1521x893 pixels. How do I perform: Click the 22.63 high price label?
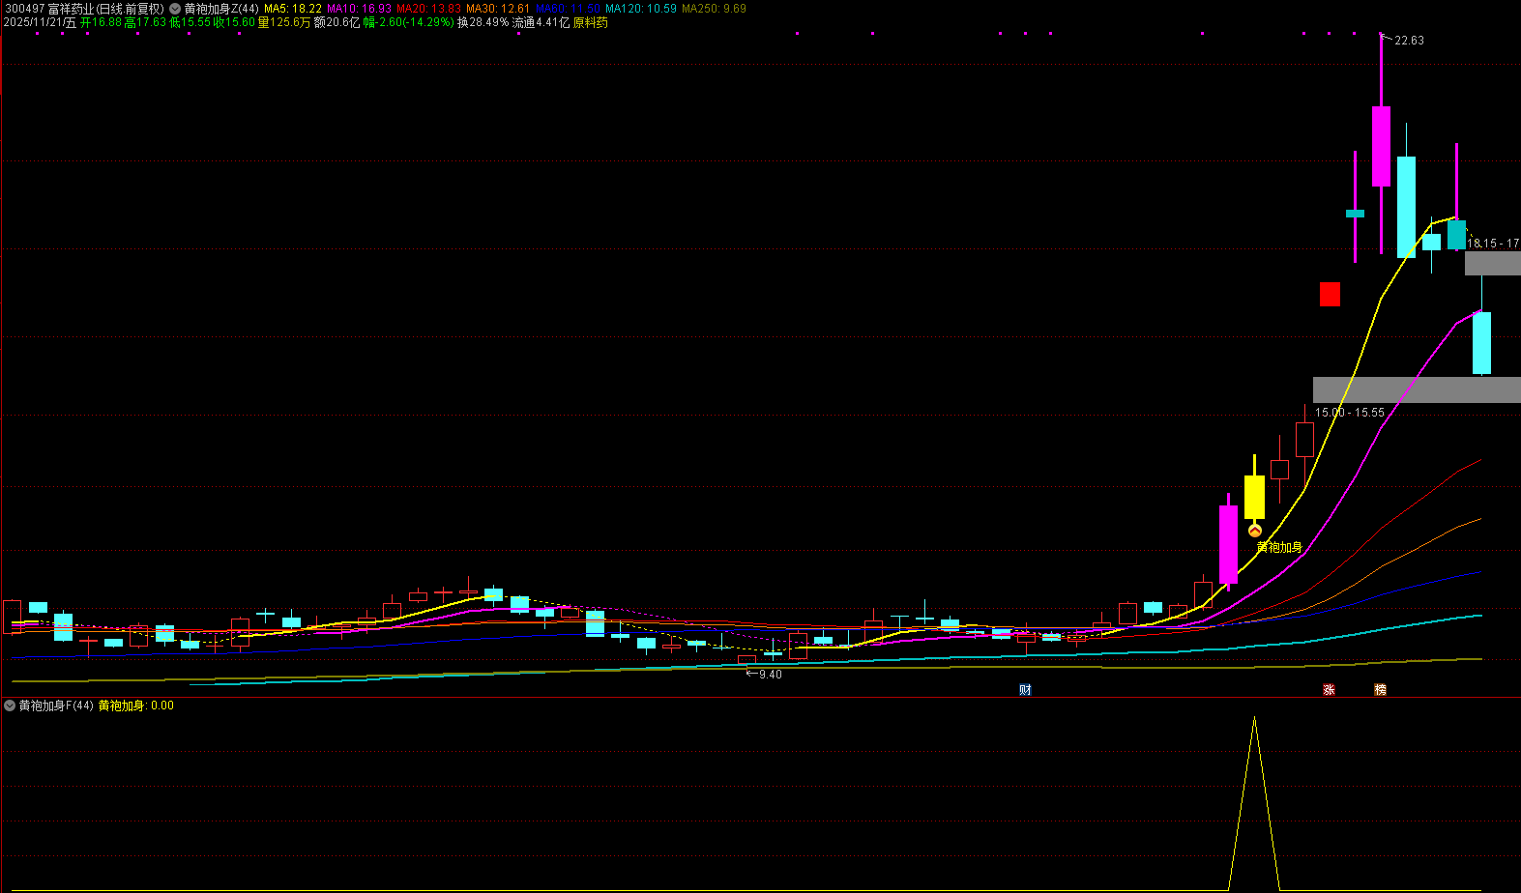click(x=1409, y=41)
